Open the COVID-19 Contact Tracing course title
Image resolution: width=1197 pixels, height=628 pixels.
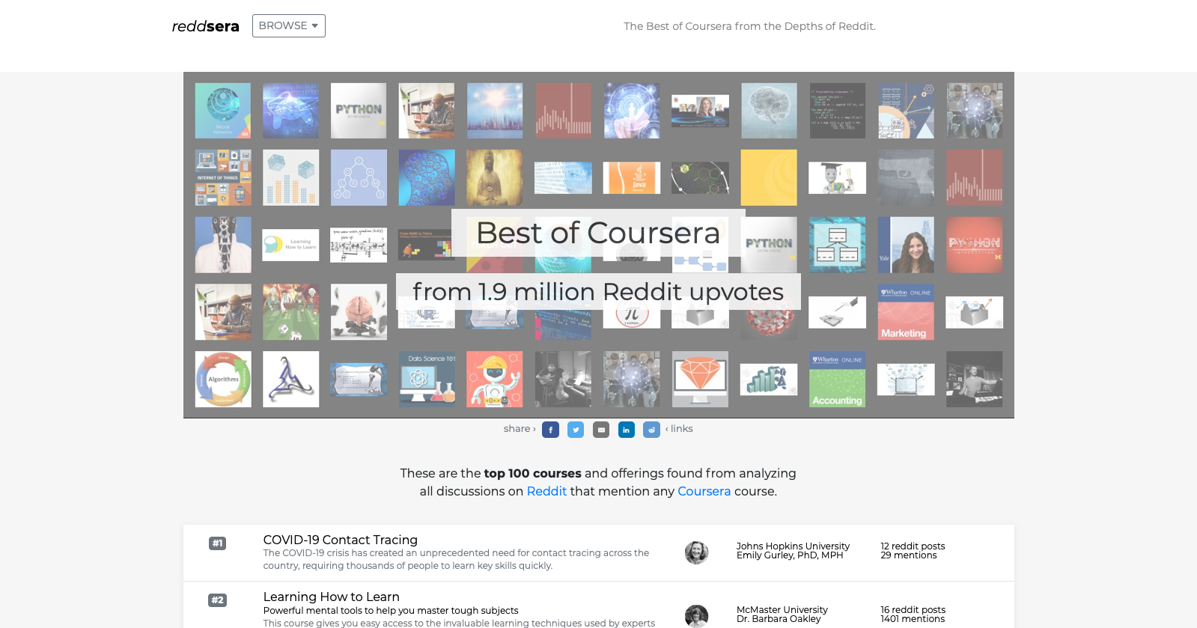click(x=341, y=540)
